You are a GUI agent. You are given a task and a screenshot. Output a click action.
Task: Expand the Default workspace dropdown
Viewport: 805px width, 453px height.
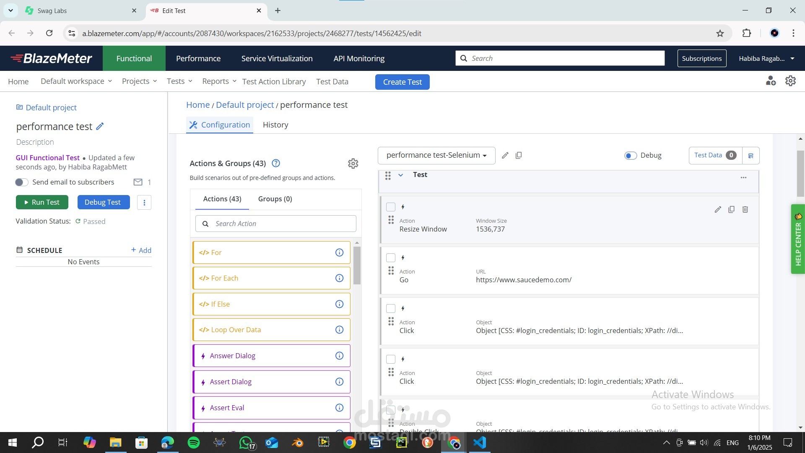pyautogui.click(x=76, y=81)
